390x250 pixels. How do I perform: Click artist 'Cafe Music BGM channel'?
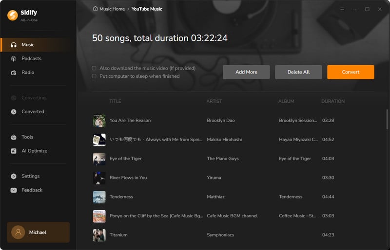[232, 216]
